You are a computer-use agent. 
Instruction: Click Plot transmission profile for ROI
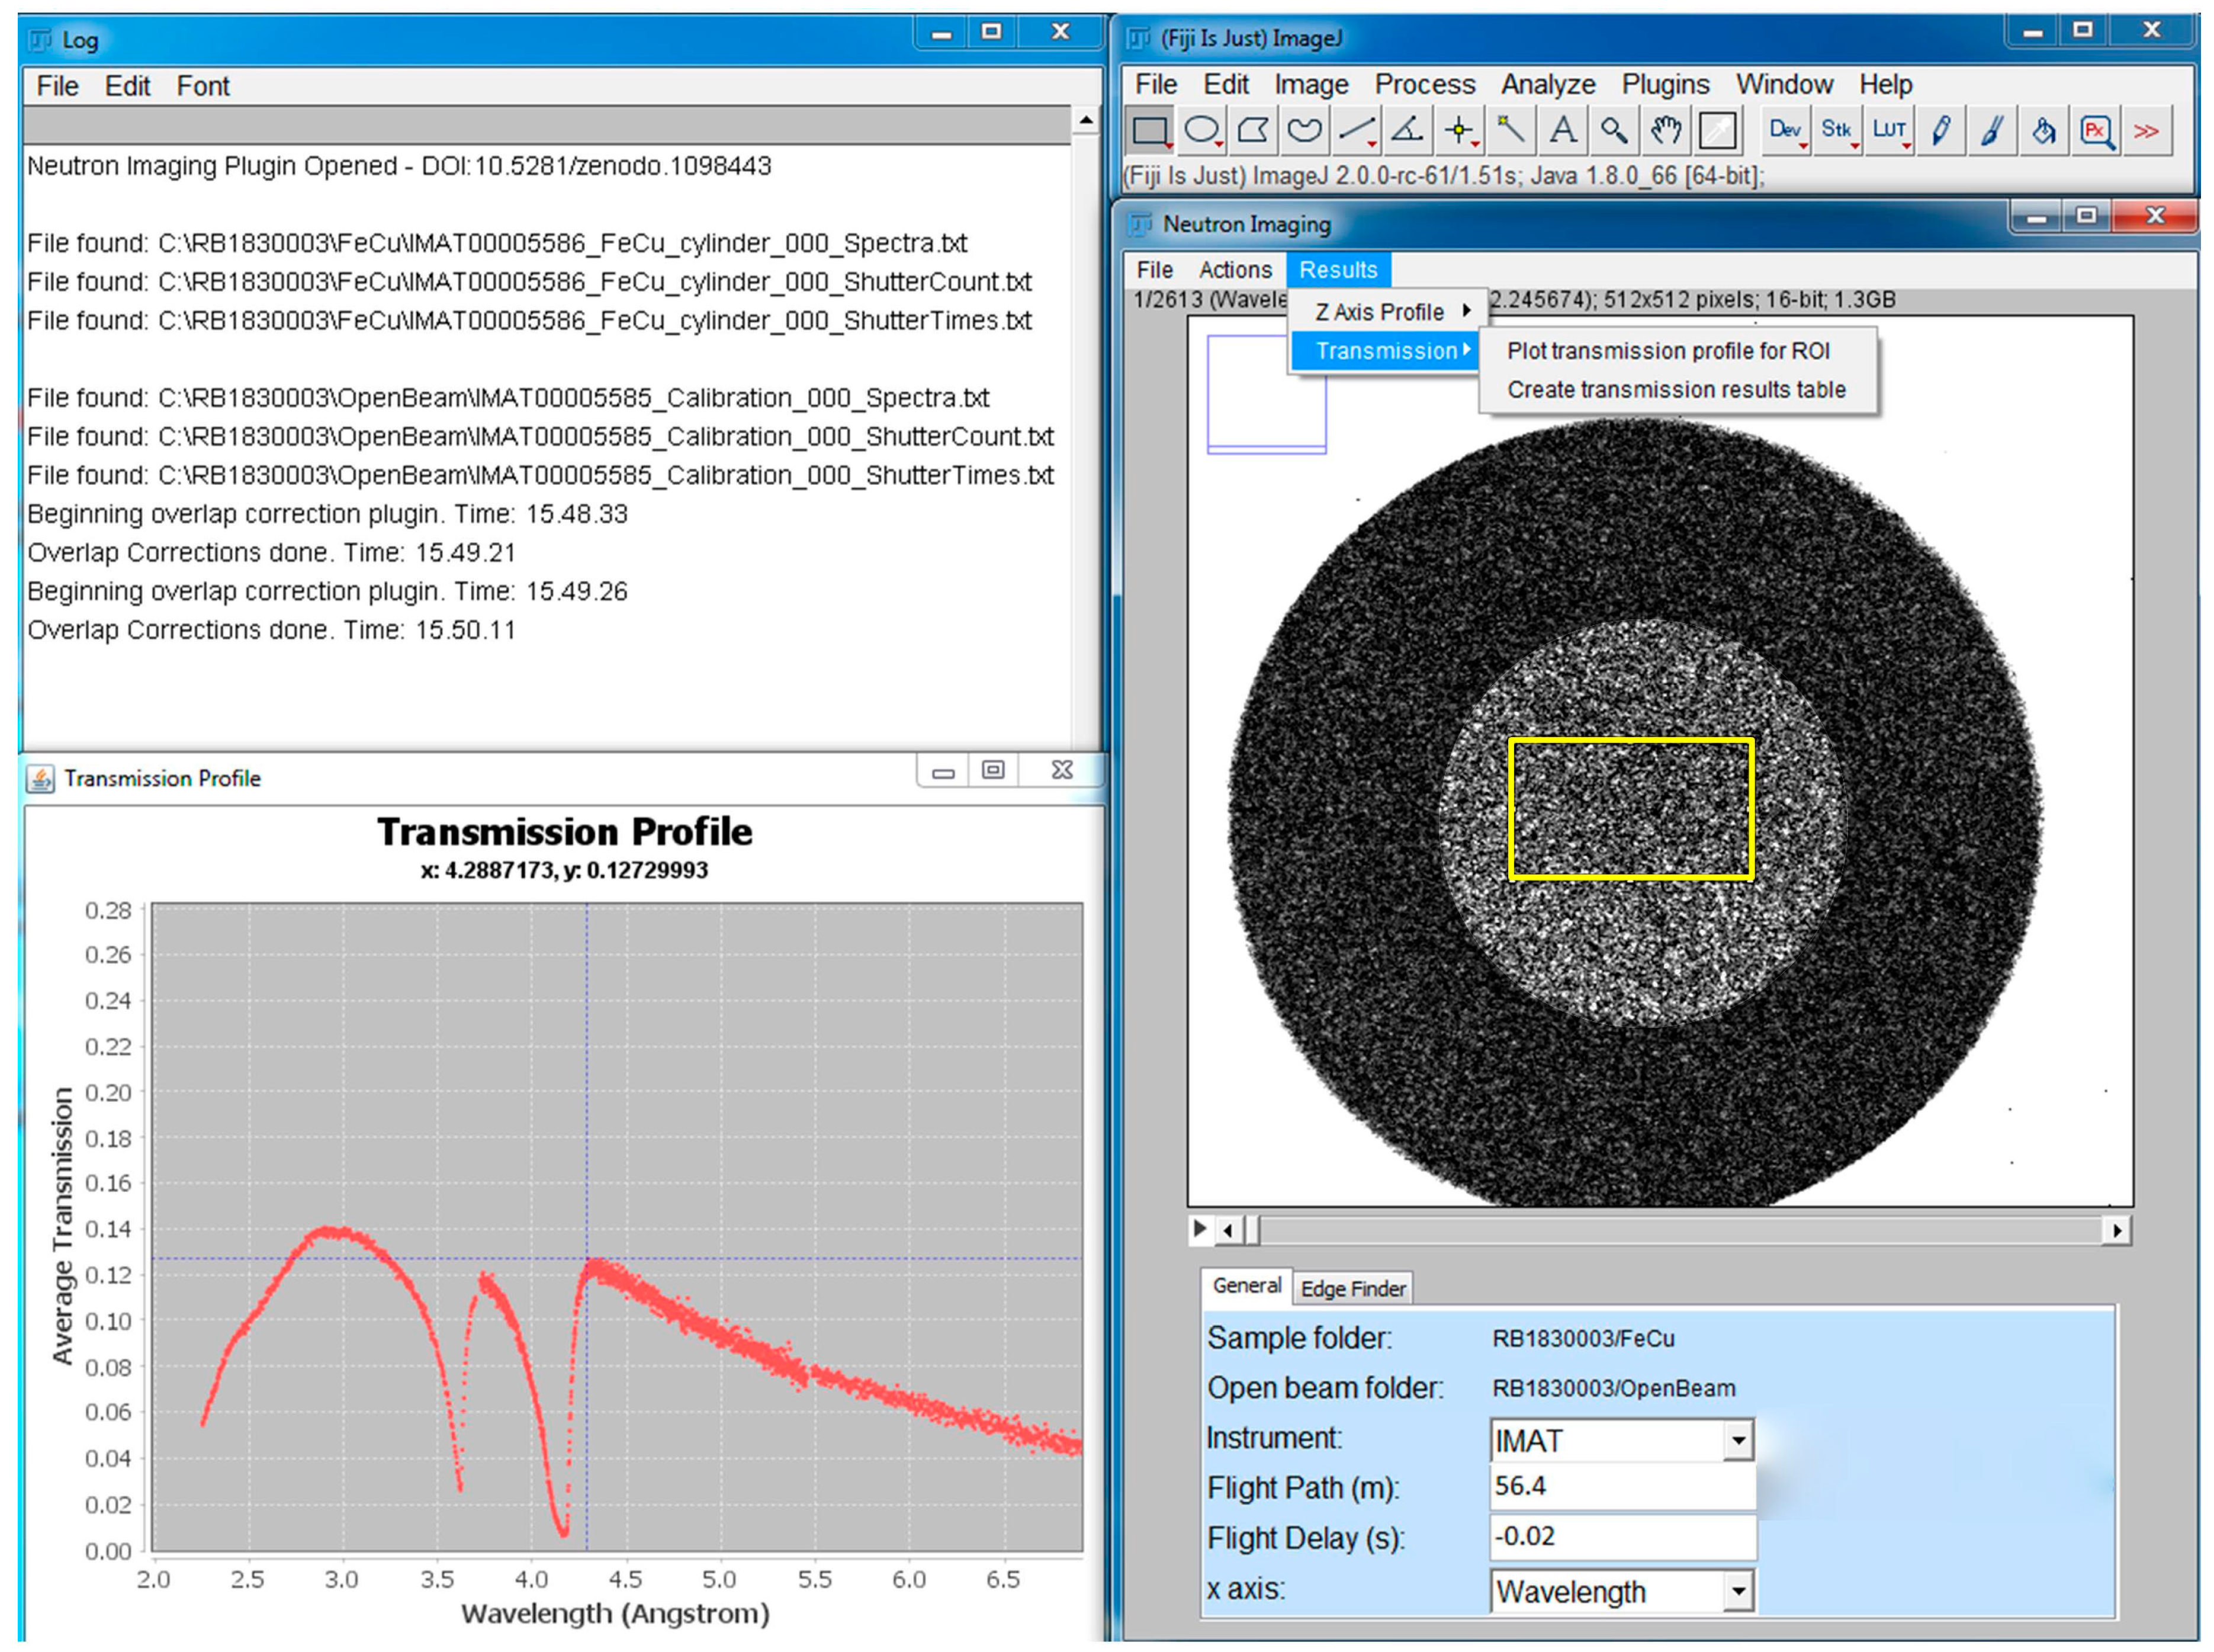click(1667, 351)
